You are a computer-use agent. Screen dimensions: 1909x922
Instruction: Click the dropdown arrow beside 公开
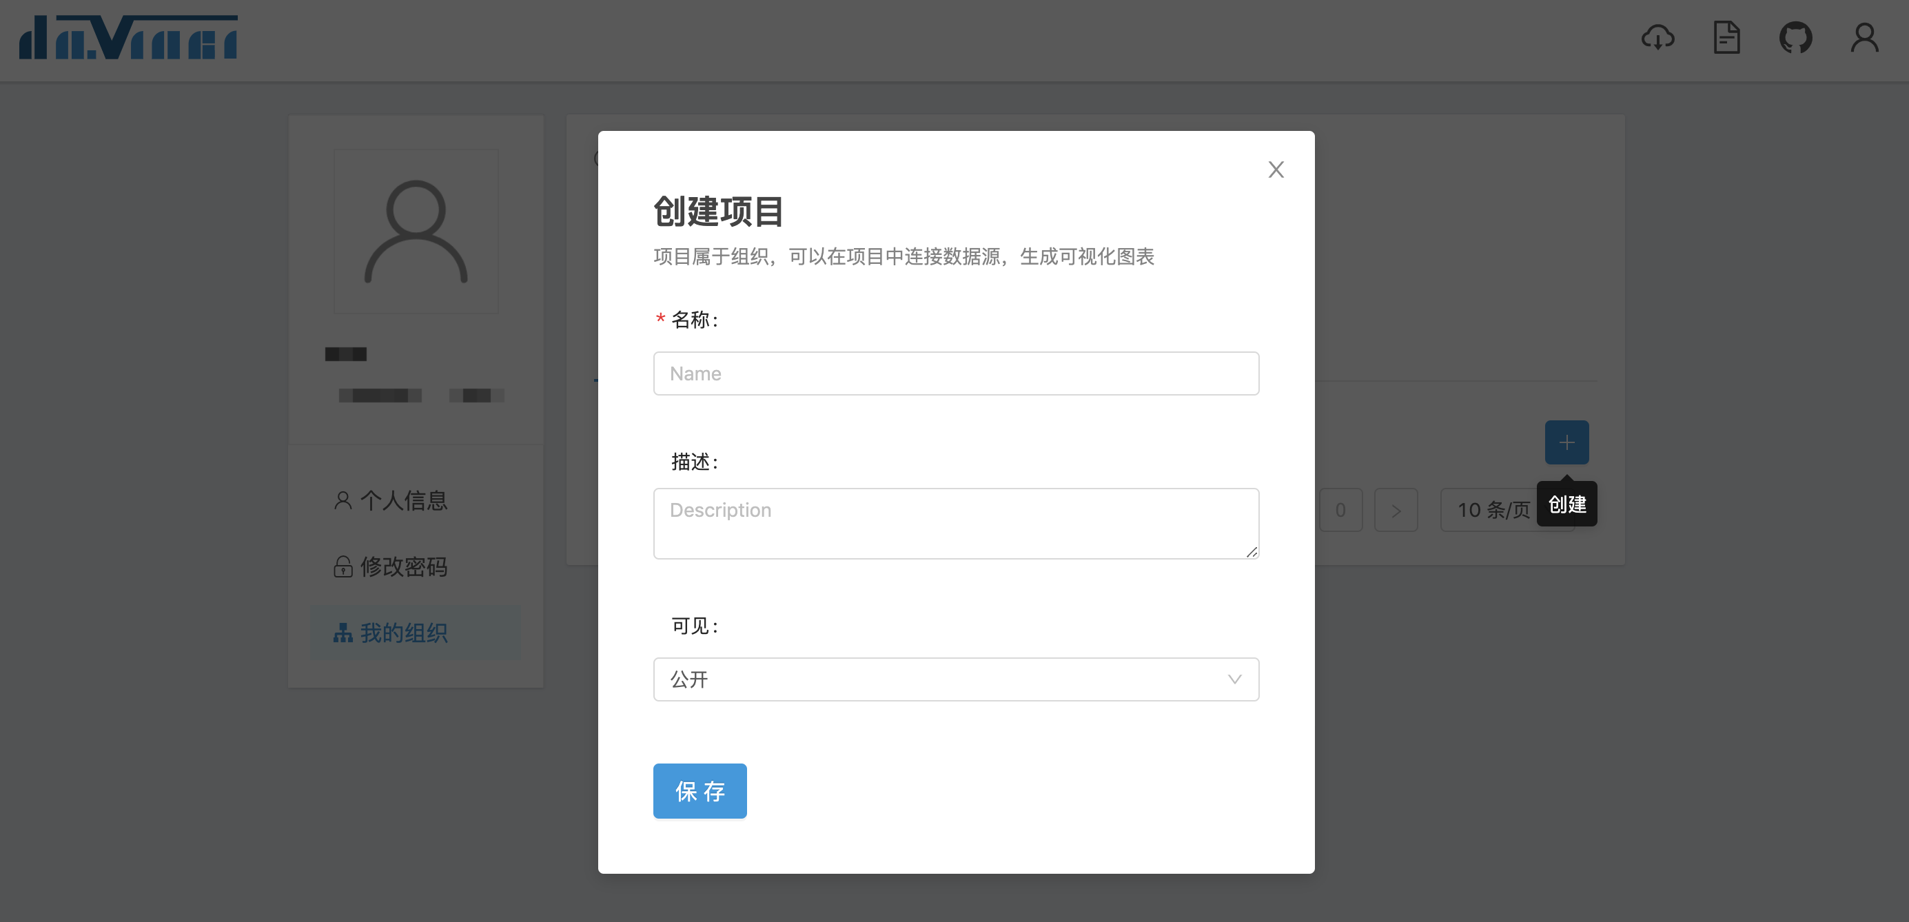[x=1234, y=679]
